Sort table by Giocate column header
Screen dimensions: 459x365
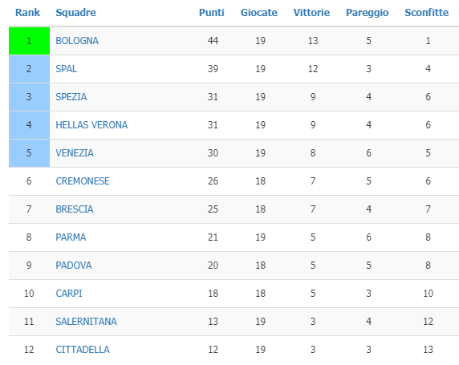(x=258, y=13)
